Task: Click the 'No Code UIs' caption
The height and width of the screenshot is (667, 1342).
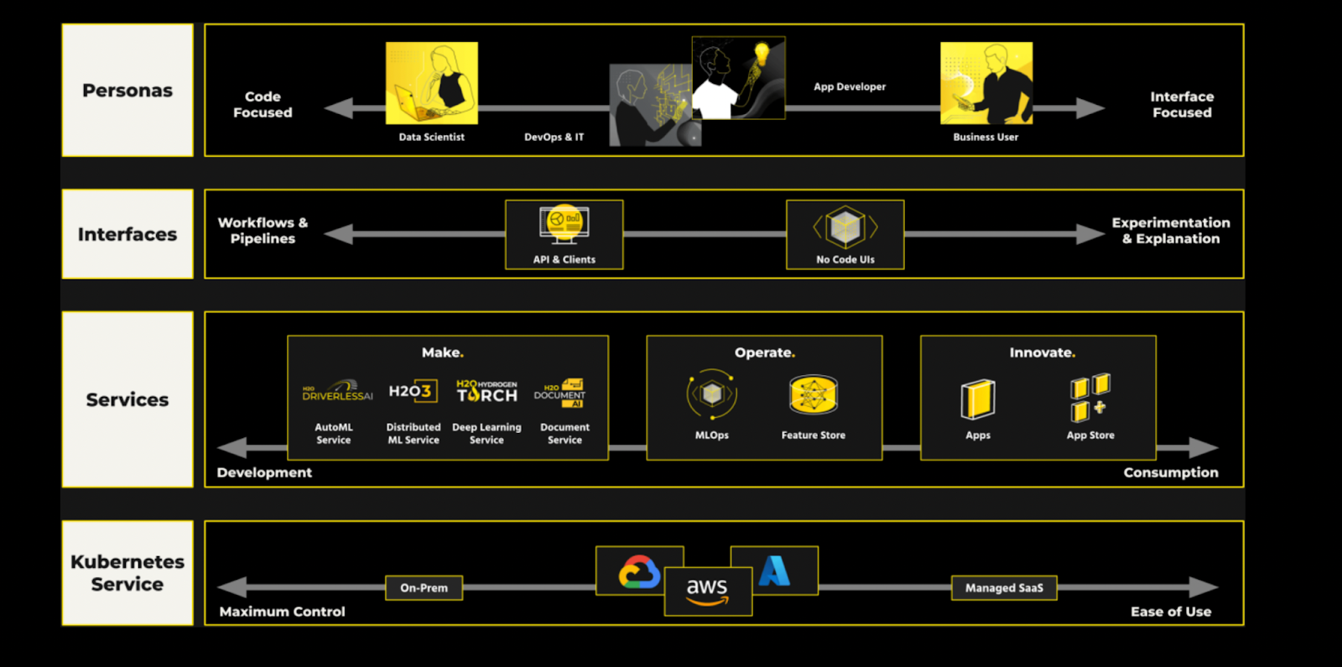Action: 845,259
